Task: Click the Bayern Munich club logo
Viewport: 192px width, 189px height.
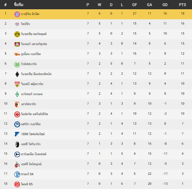Action: [17, 14]
